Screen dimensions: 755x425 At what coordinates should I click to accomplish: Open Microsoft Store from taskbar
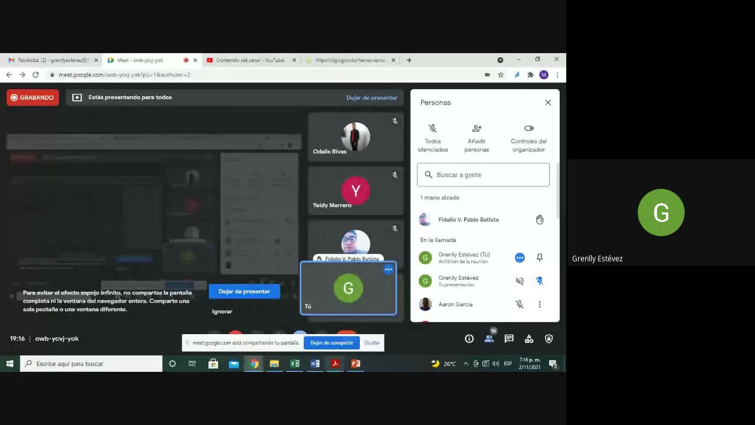point(214,364)
